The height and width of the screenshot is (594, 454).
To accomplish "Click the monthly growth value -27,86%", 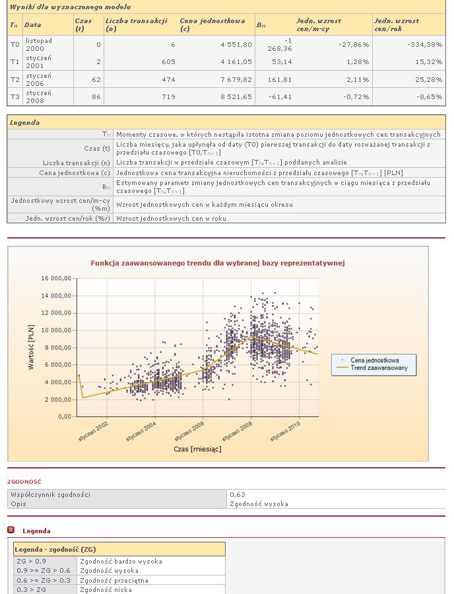I will (x=354, y=44).
